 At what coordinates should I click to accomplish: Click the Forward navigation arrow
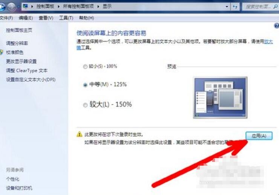pyautogui.click(x=12, y=7)
